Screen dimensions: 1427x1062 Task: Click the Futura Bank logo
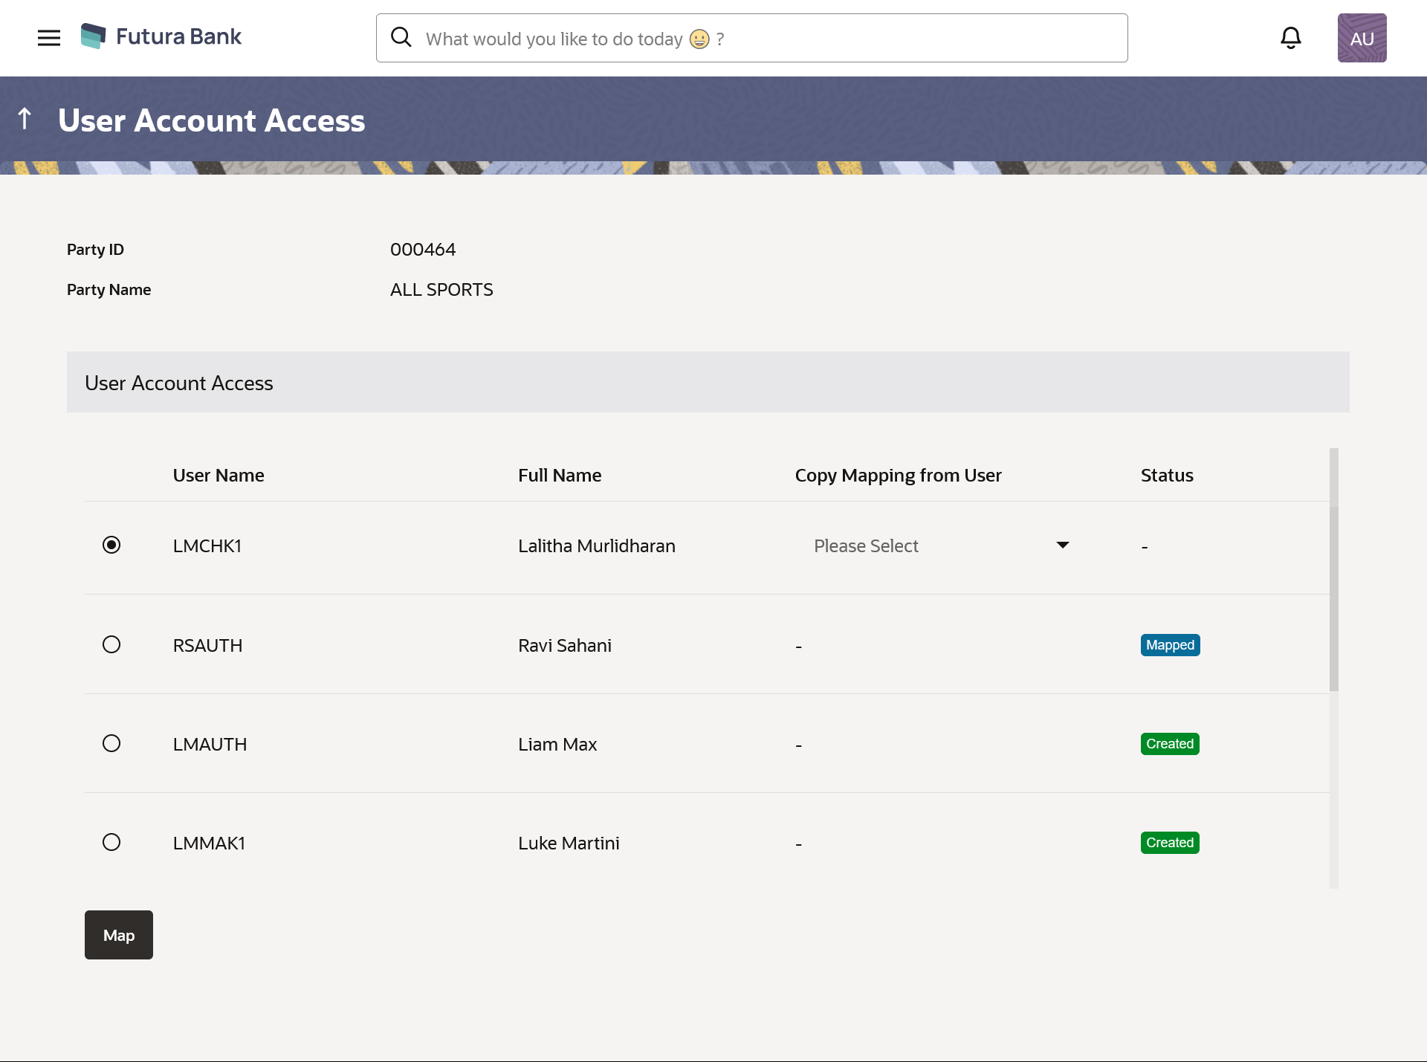[x=161, y=36]
